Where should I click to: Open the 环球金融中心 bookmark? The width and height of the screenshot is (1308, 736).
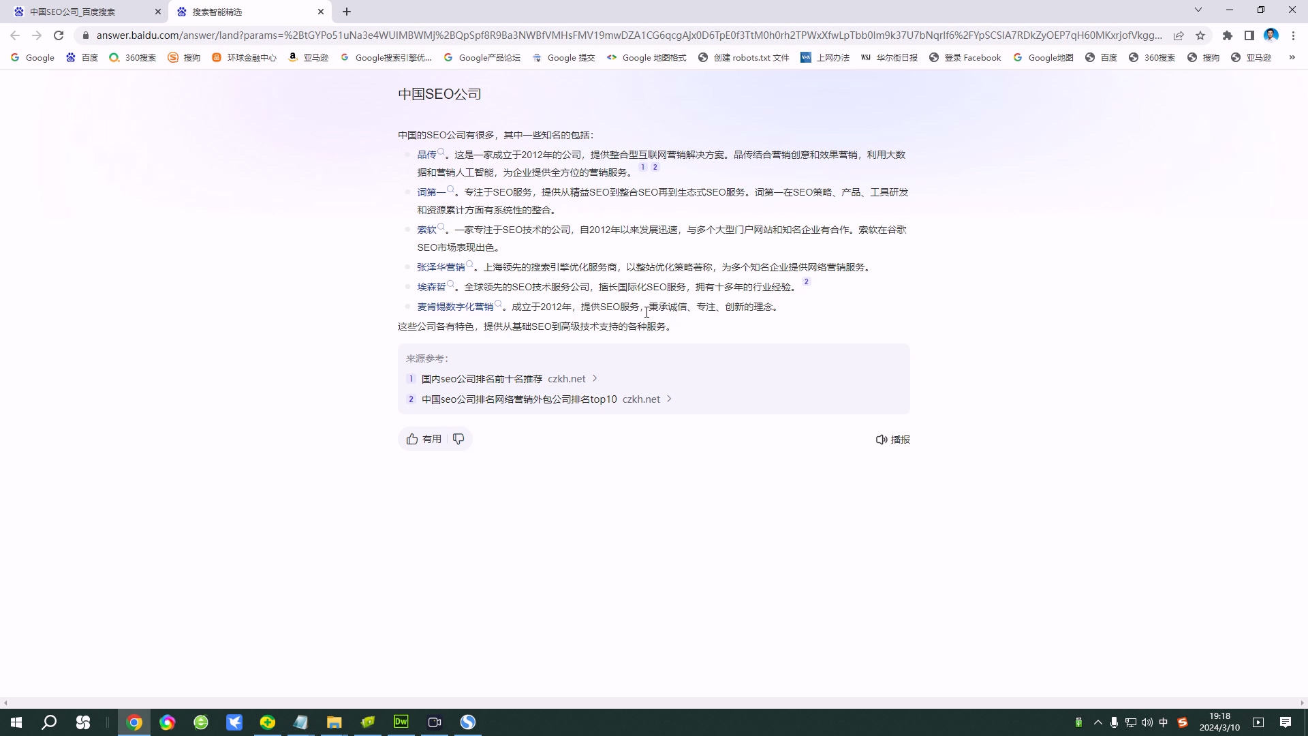244,57
